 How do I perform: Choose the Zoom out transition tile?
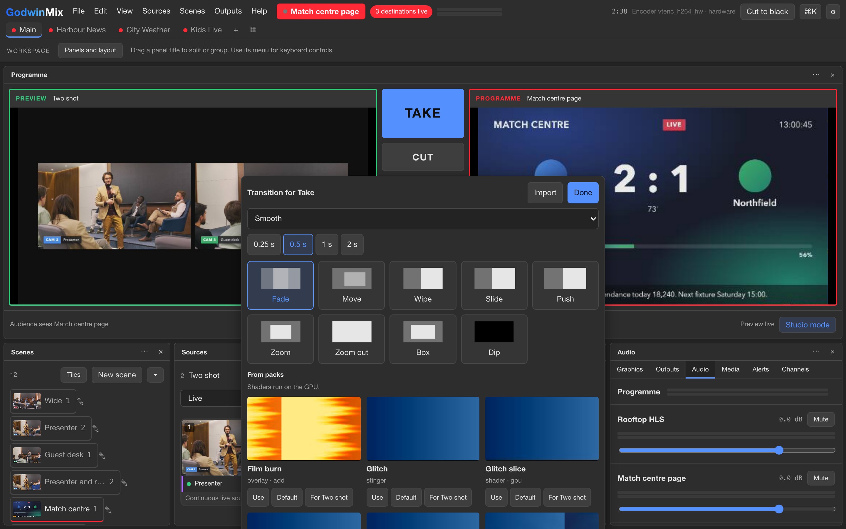tap(351, 339)
